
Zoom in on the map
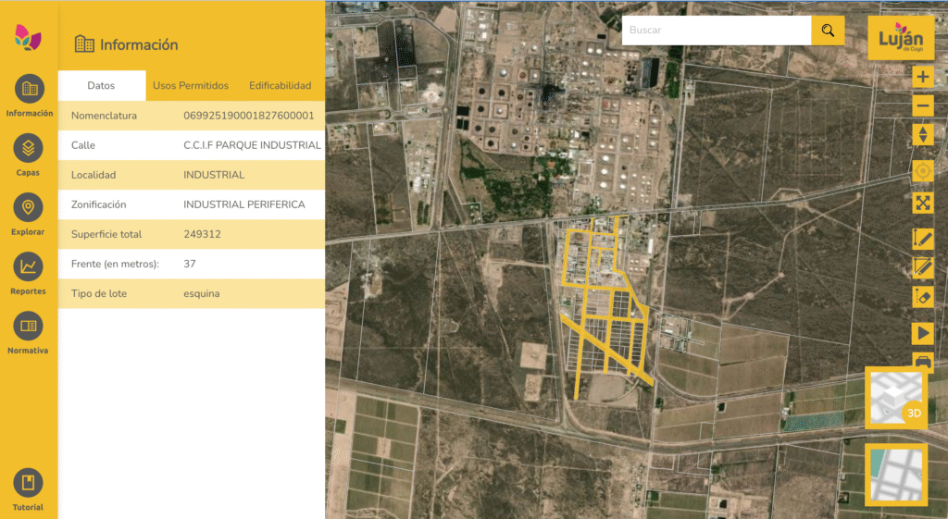(922, 77)
